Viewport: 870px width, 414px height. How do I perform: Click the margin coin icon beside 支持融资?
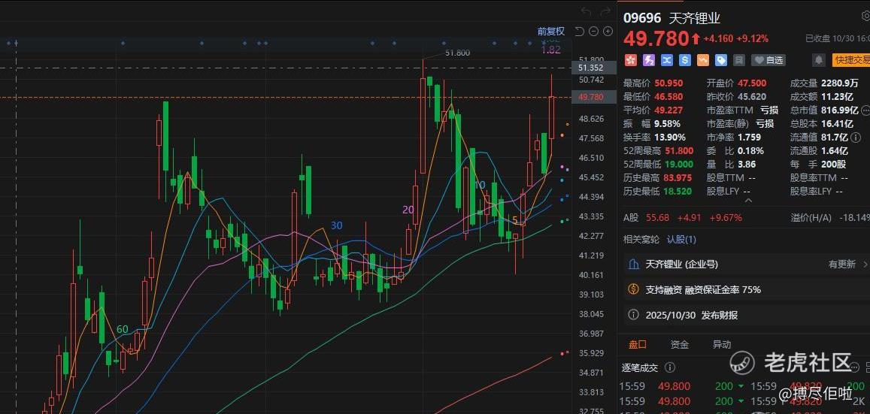click(633, 289)
